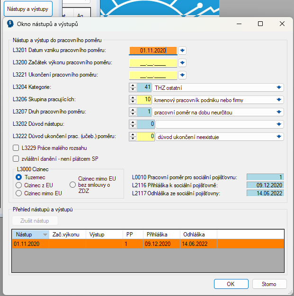
Task: Check zvláštní danění - není plátcem SP
Action: click(16, 159)
